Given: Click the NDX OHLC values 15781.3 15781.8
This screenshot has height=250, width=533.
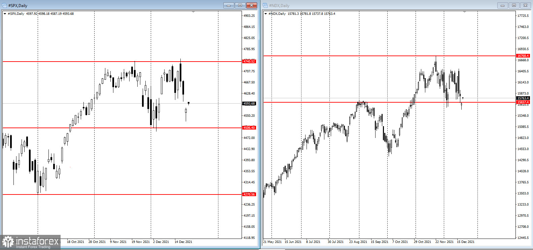Looking at the screenshot, I should tap(299, 14).
